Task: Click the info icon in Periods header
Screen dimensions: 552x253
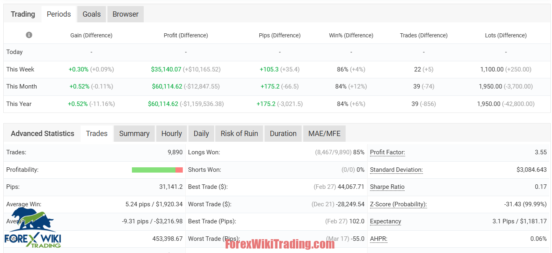Action: pos(29,35)
